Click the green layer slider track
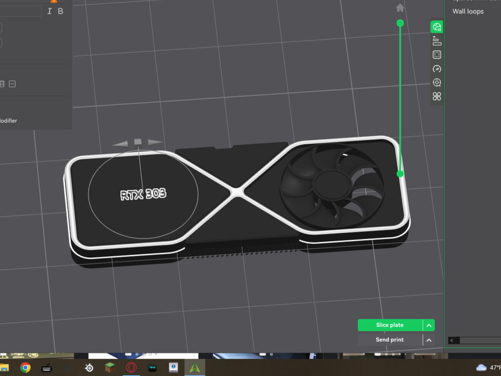Screen dimensions: 501x376 pos(400,98)
